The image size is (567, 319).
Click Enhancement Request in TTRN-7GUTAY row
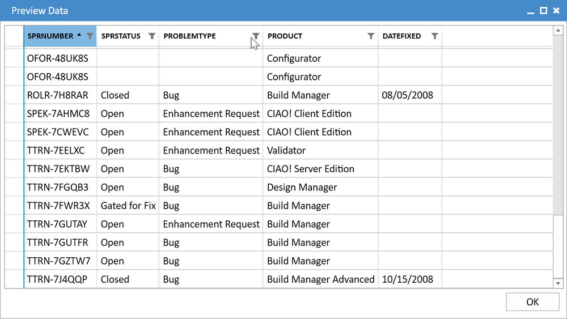click(211, 224)
